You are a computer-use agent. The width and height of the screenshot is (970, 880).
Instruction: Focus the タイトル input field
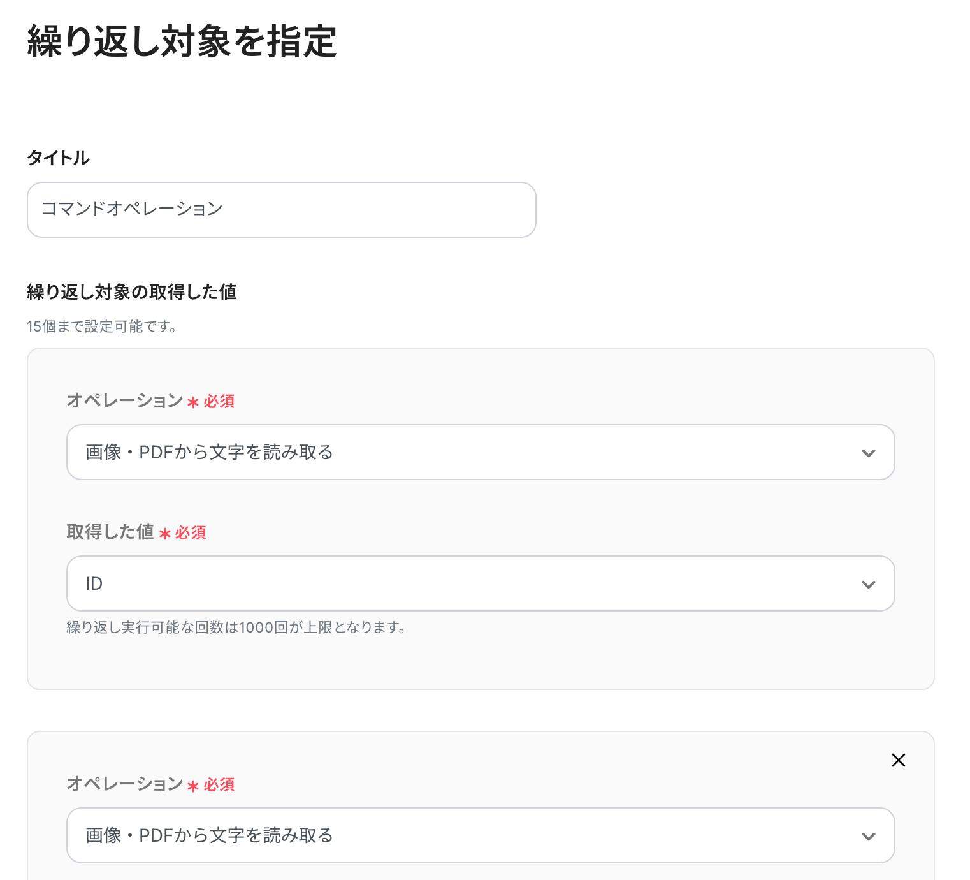click(x=281, y=210)
